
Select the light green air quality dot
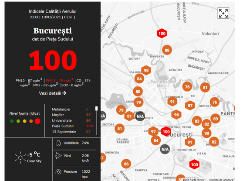(x=18, y=121)
